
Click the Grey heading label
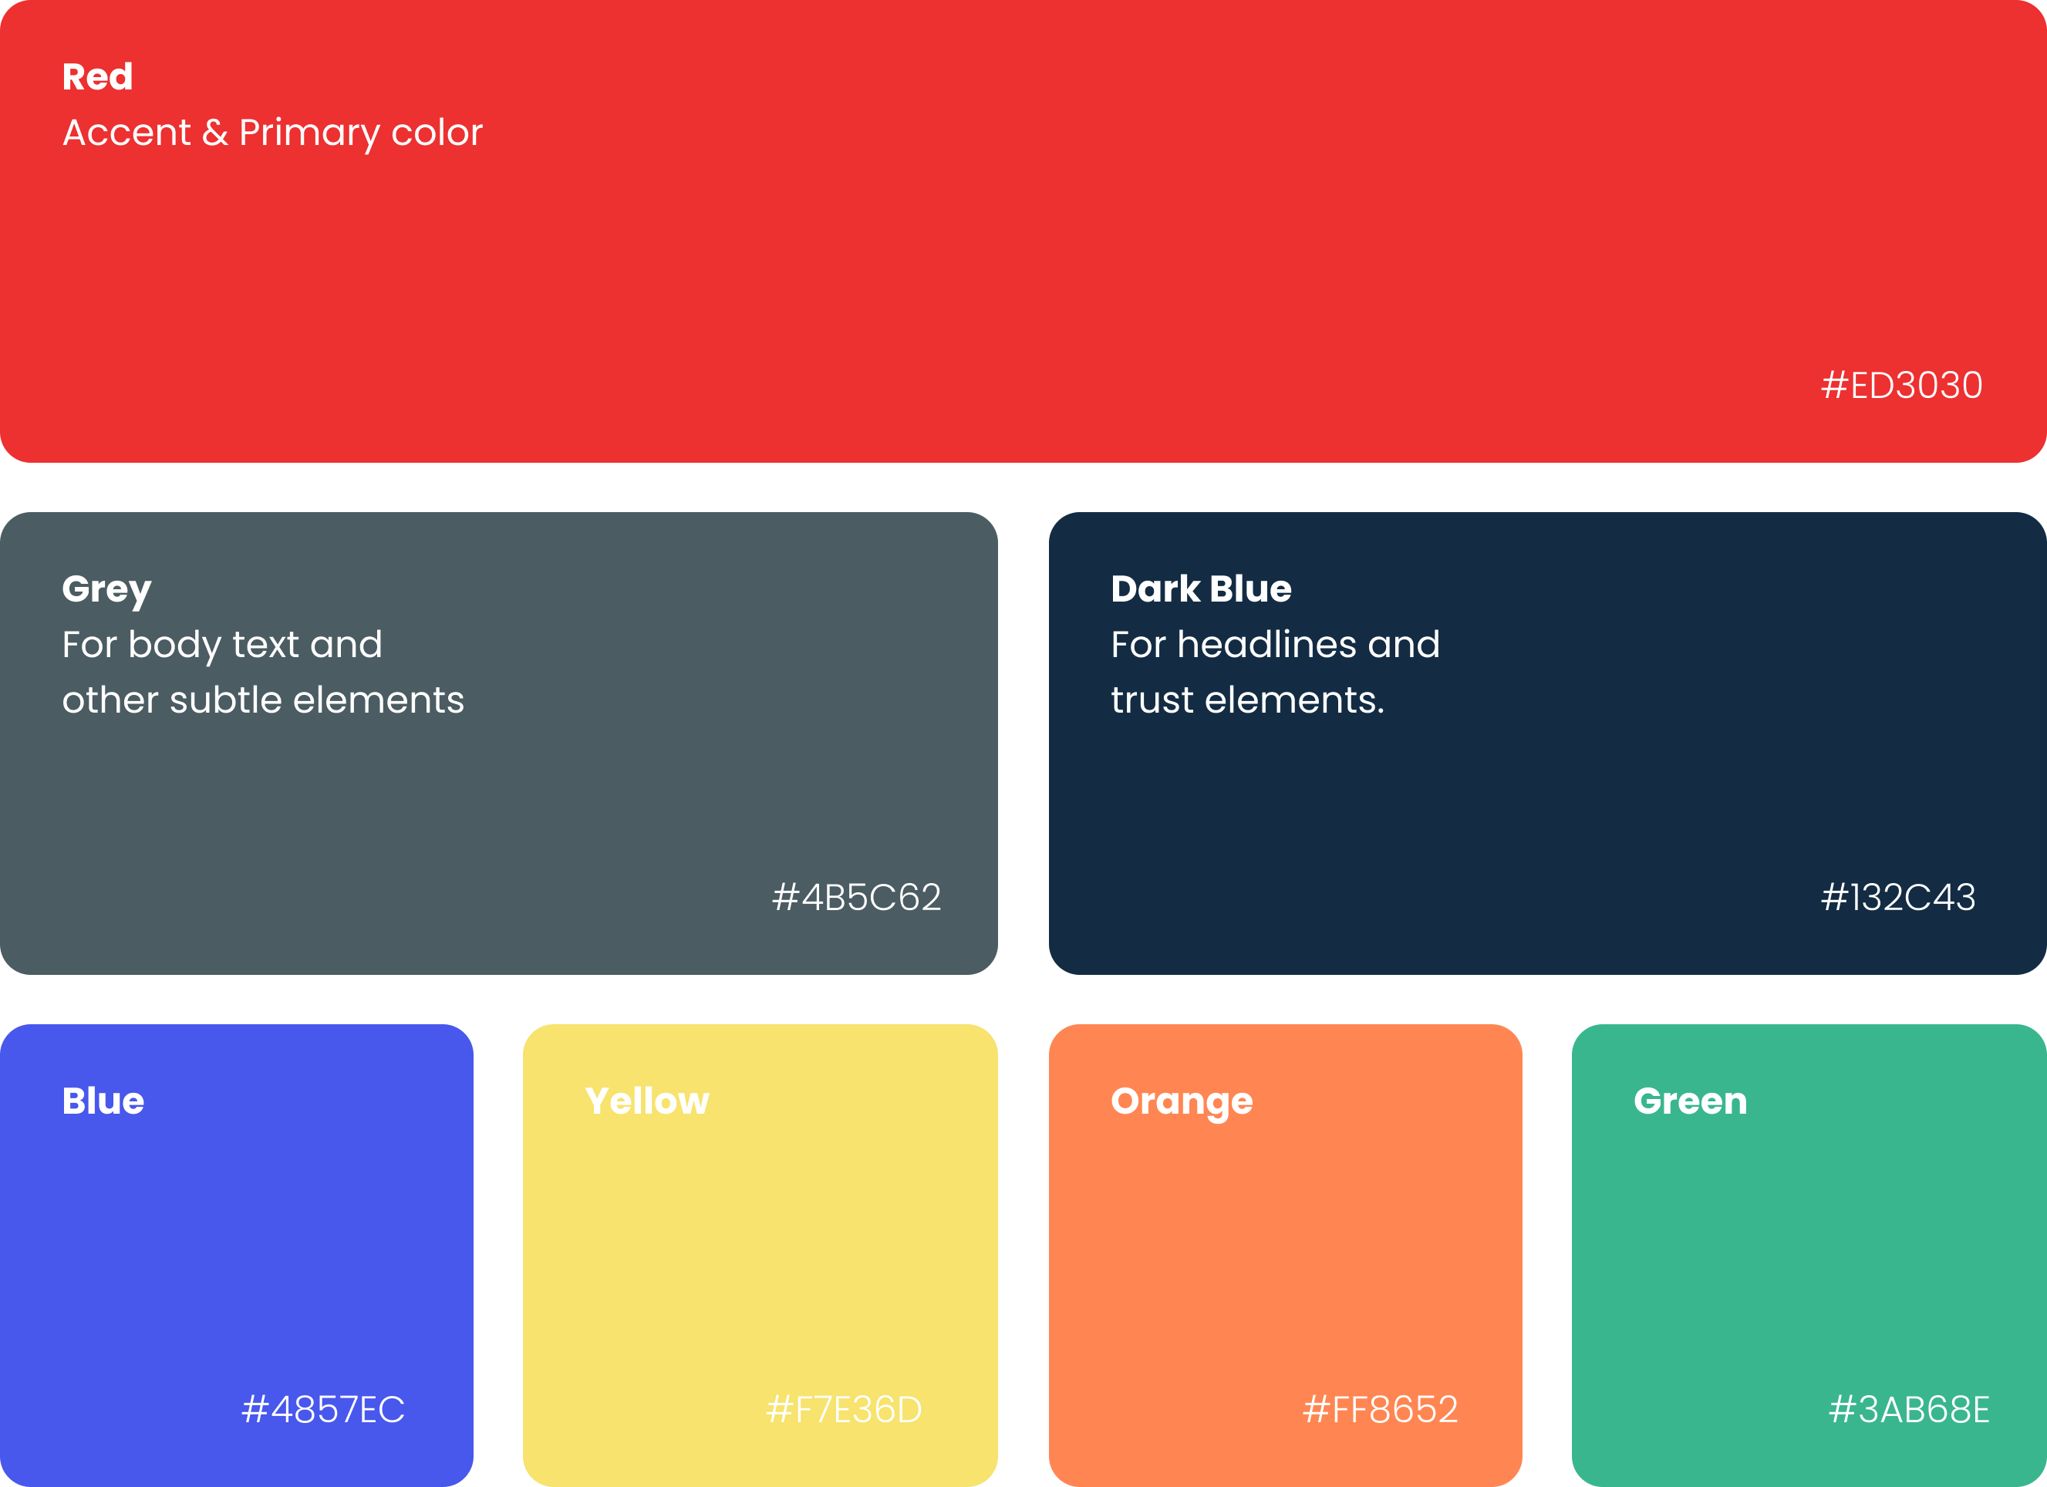tap(106, 588)
